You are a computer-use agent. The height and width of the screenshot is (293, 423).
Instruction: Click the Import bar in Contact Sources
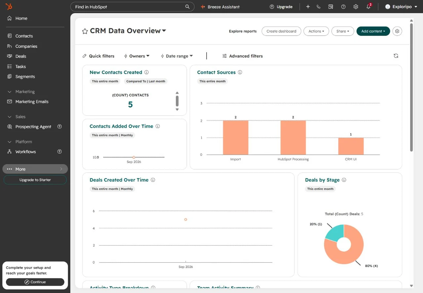(x=236, y=138)
